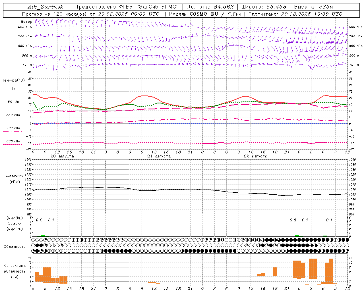Click the "21 августа" date label
Screen dimensions: 364x291
click(159, 156)
